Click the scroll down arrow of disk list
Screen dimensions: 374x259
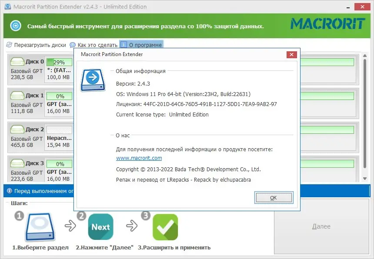coord(365,179)
